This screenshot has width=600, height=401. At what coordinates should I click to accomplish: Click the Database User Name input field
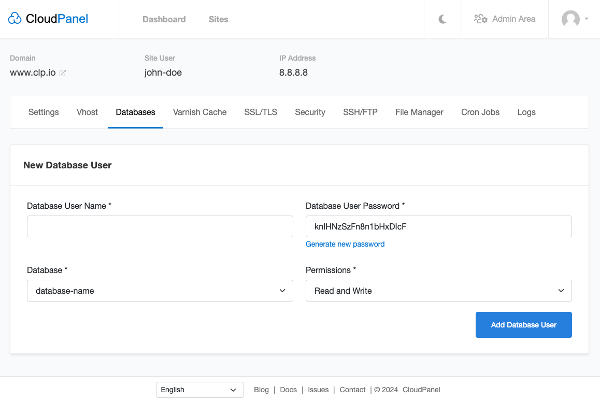click(160, 226)
